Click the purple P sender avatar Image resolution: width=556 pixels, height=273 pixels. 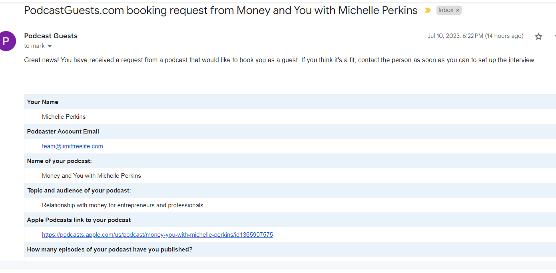point(7,41)
